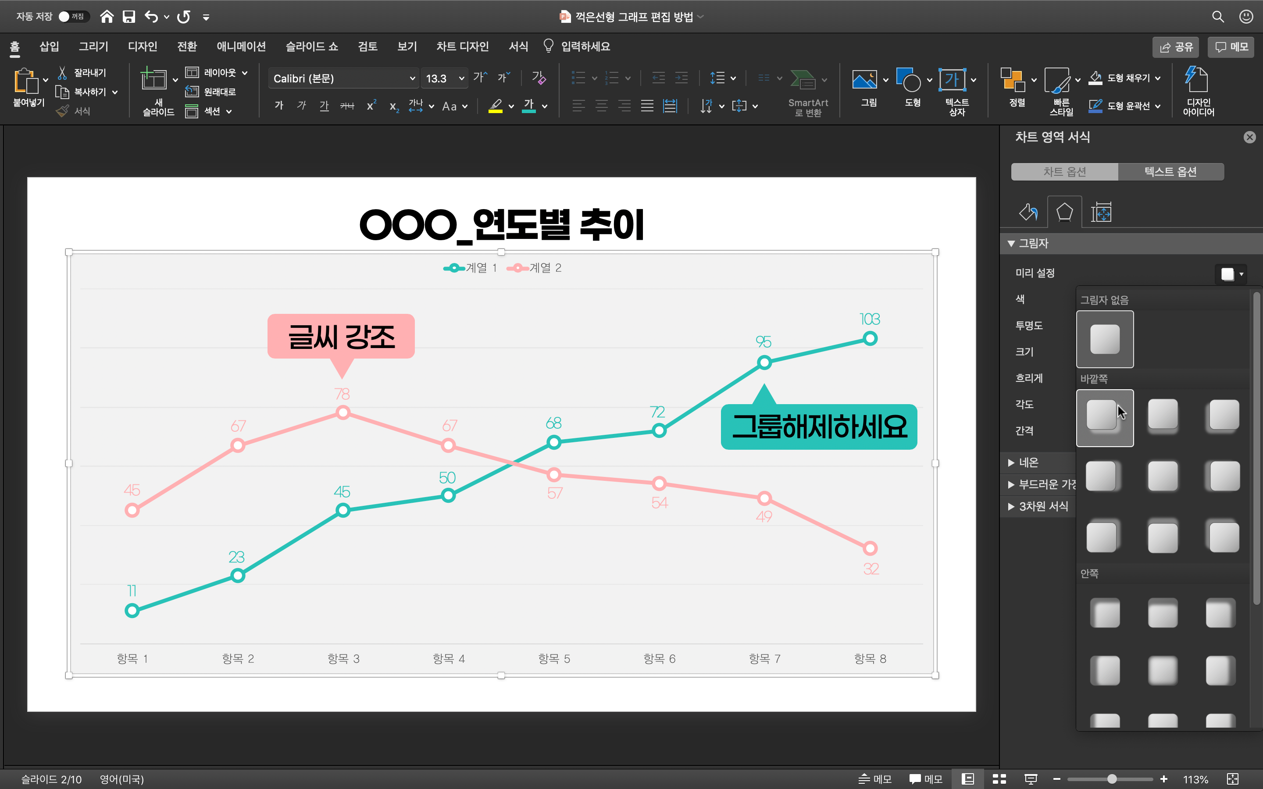Image resolution: width=1263 pixels, height=789 pixels.
Task: Select the Size & Properties pane icon
Action: (x=1101, y=213)
